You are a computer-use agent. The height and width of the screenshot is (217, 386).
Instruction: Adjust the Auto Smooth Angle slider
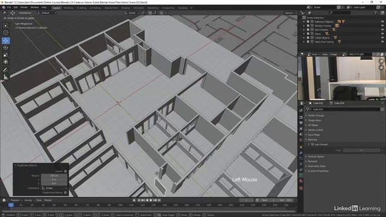coord(361,150)
